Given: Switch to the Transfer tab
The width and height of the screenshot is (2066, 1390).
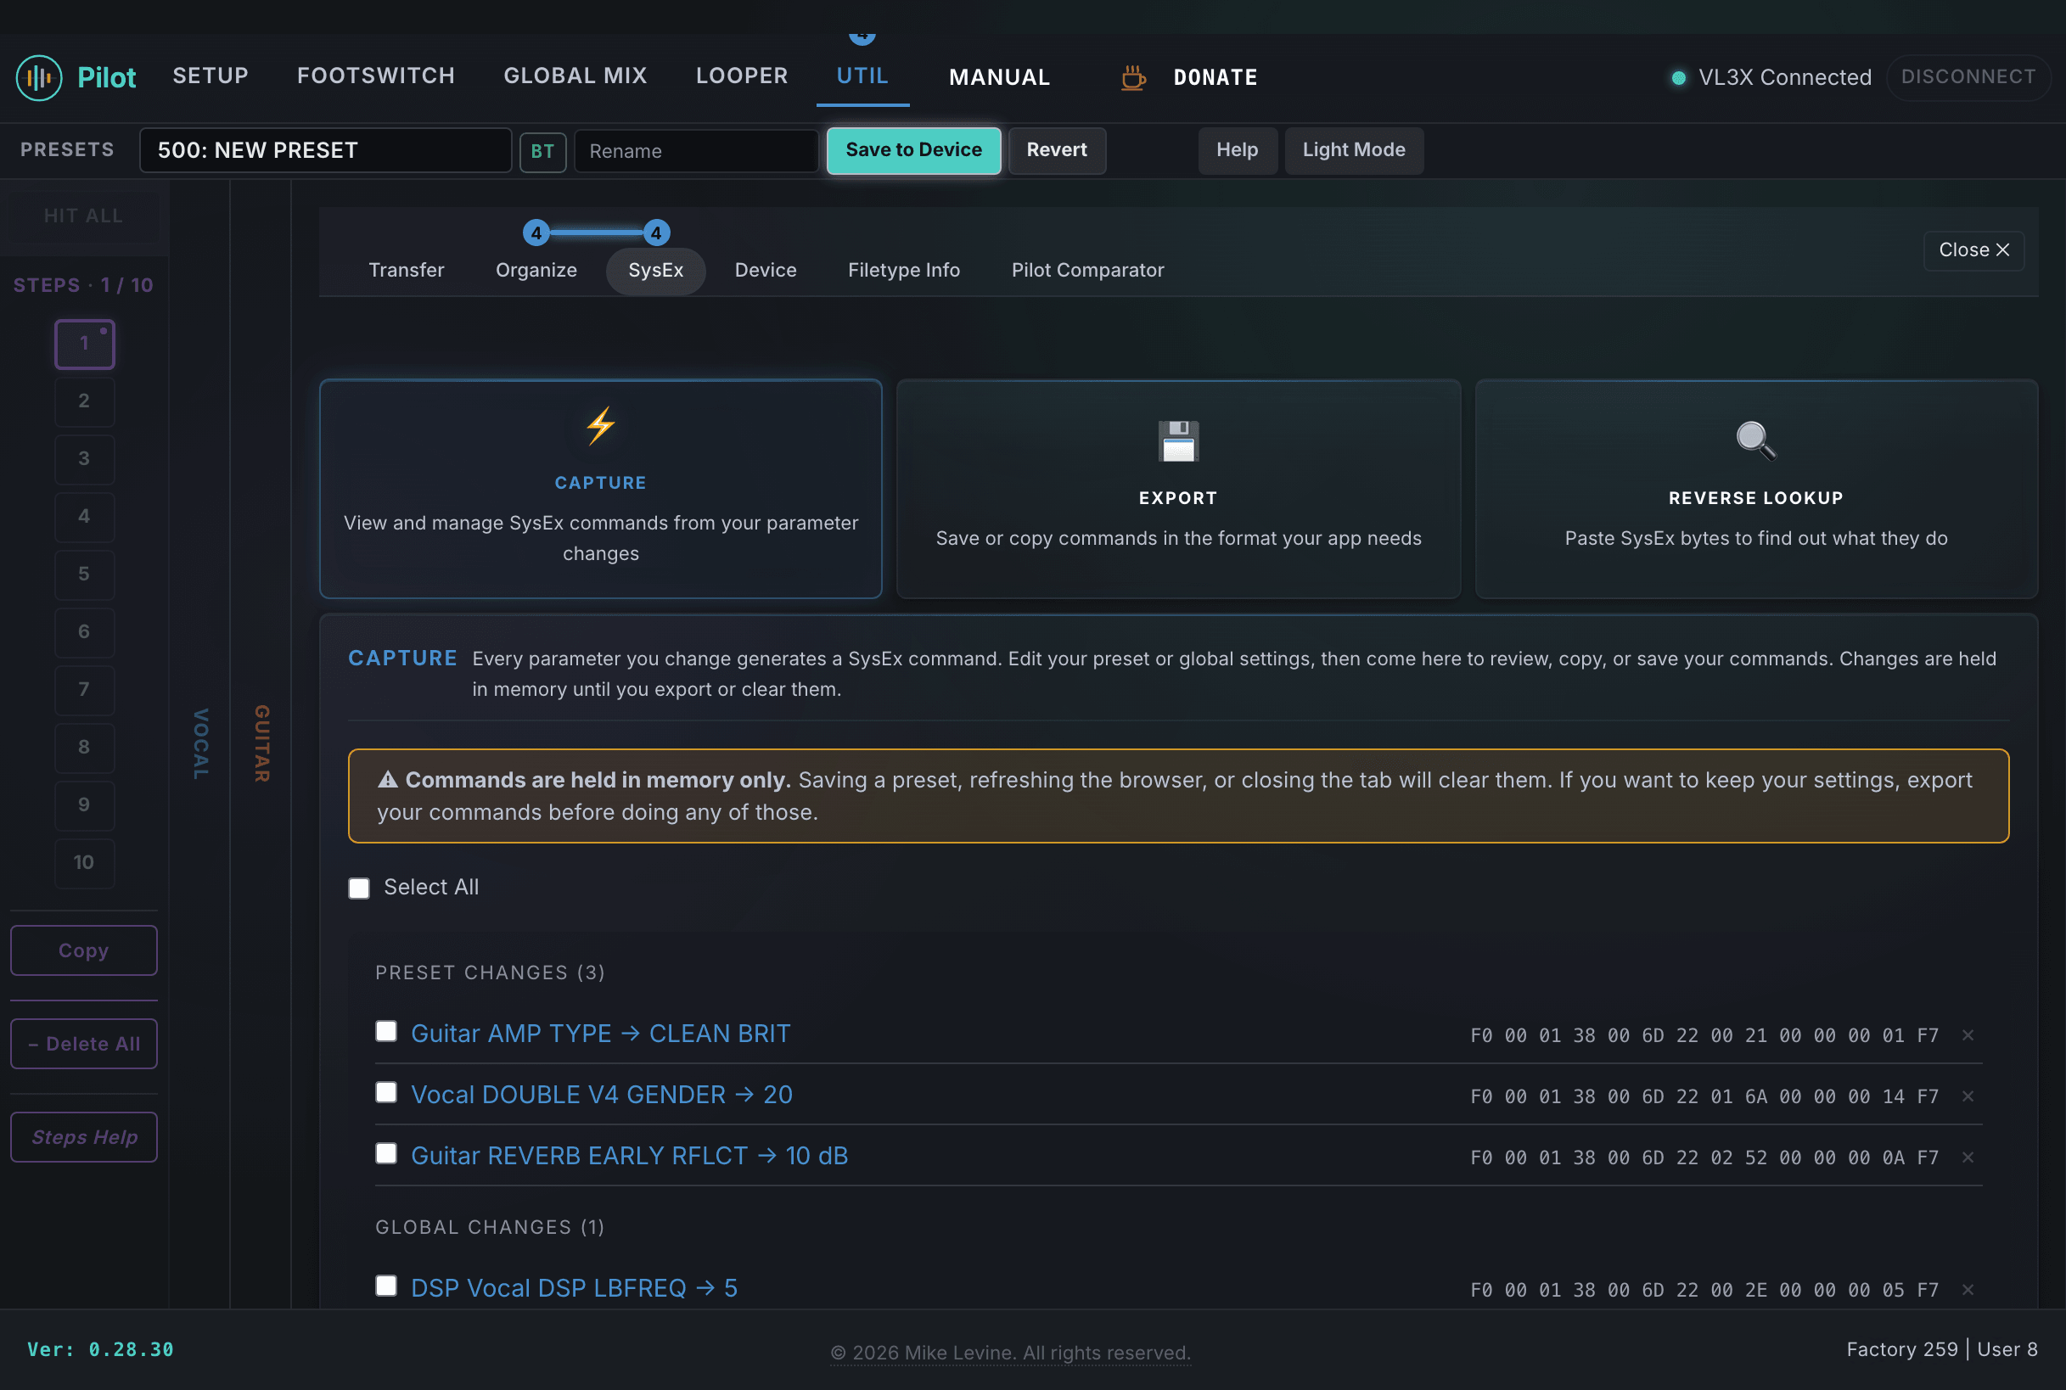Looking at the screenshot, I should (406, 270).
